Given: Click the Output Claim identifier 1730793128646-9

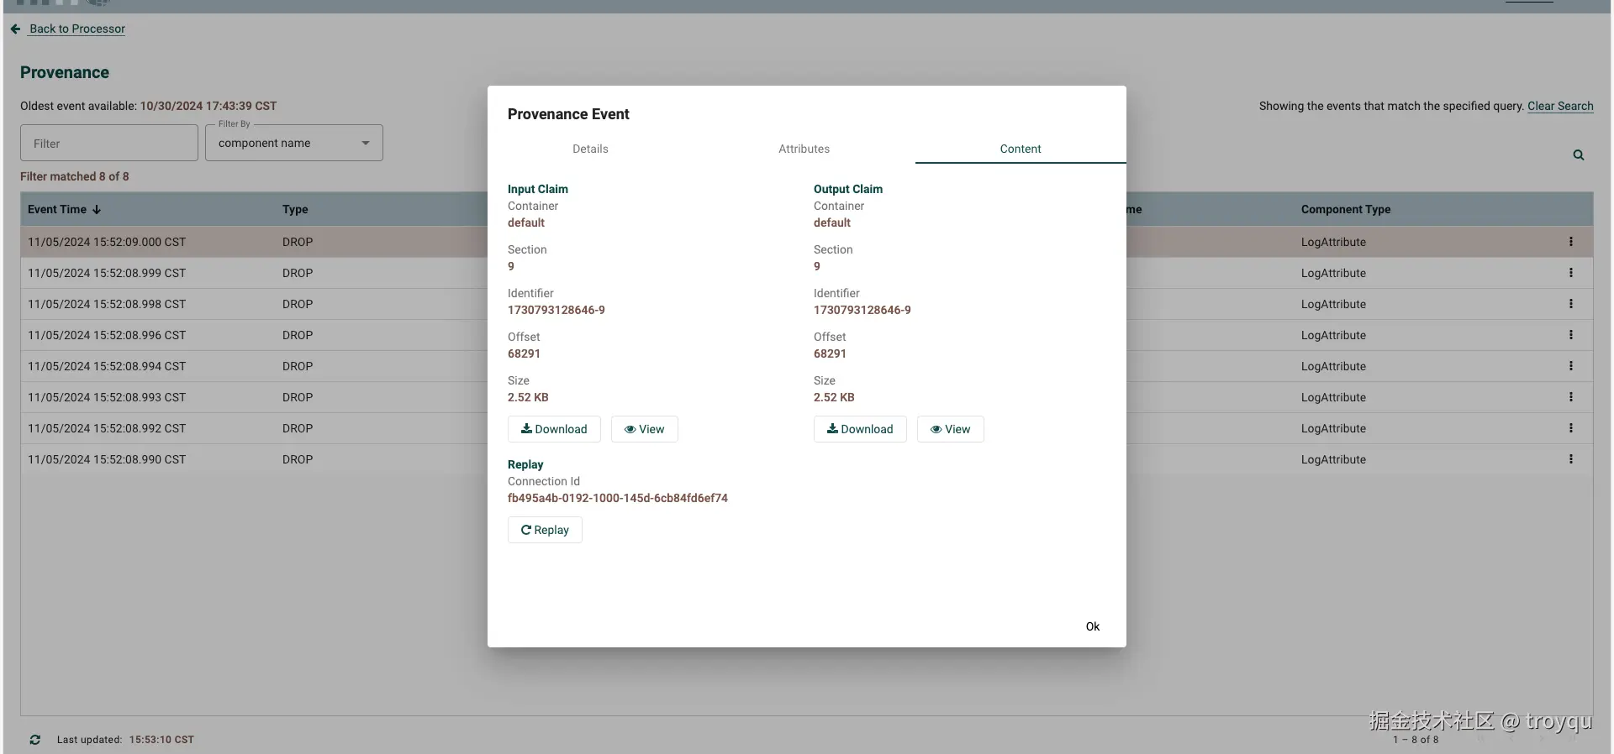Looking at the screenshot, I should click(862, 310).
